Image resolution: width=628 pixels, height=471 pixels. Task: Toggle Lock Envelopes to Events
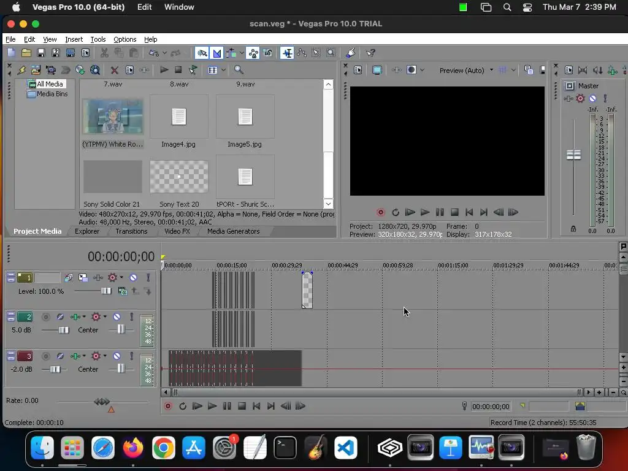[x=253, y=53]
